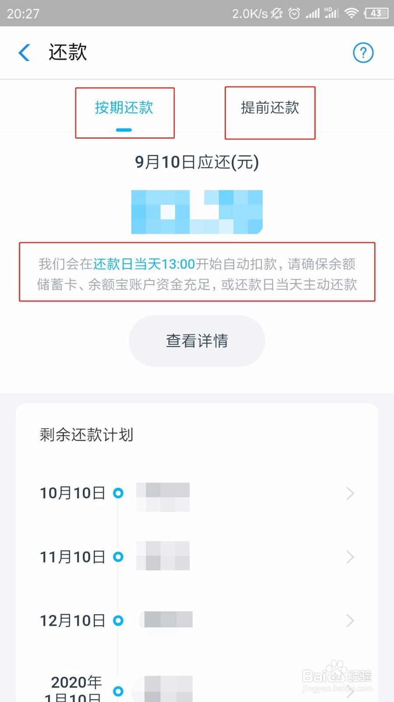Click the mute notification icon in status bar
Viewport: 394px width, 702px height.
pos(277,13)
